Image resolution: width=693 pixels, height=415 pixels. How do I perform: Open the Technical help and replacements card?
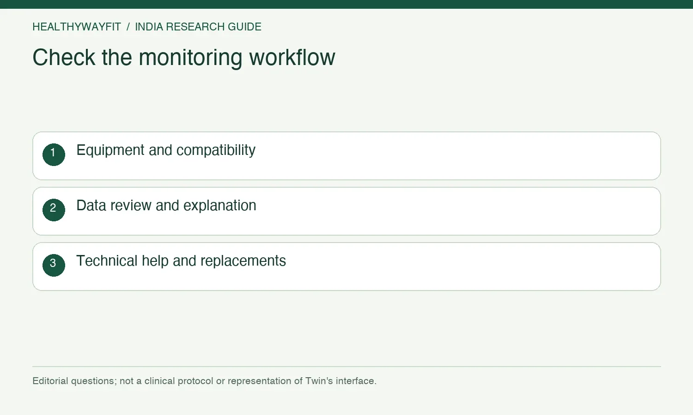[346, 267]
